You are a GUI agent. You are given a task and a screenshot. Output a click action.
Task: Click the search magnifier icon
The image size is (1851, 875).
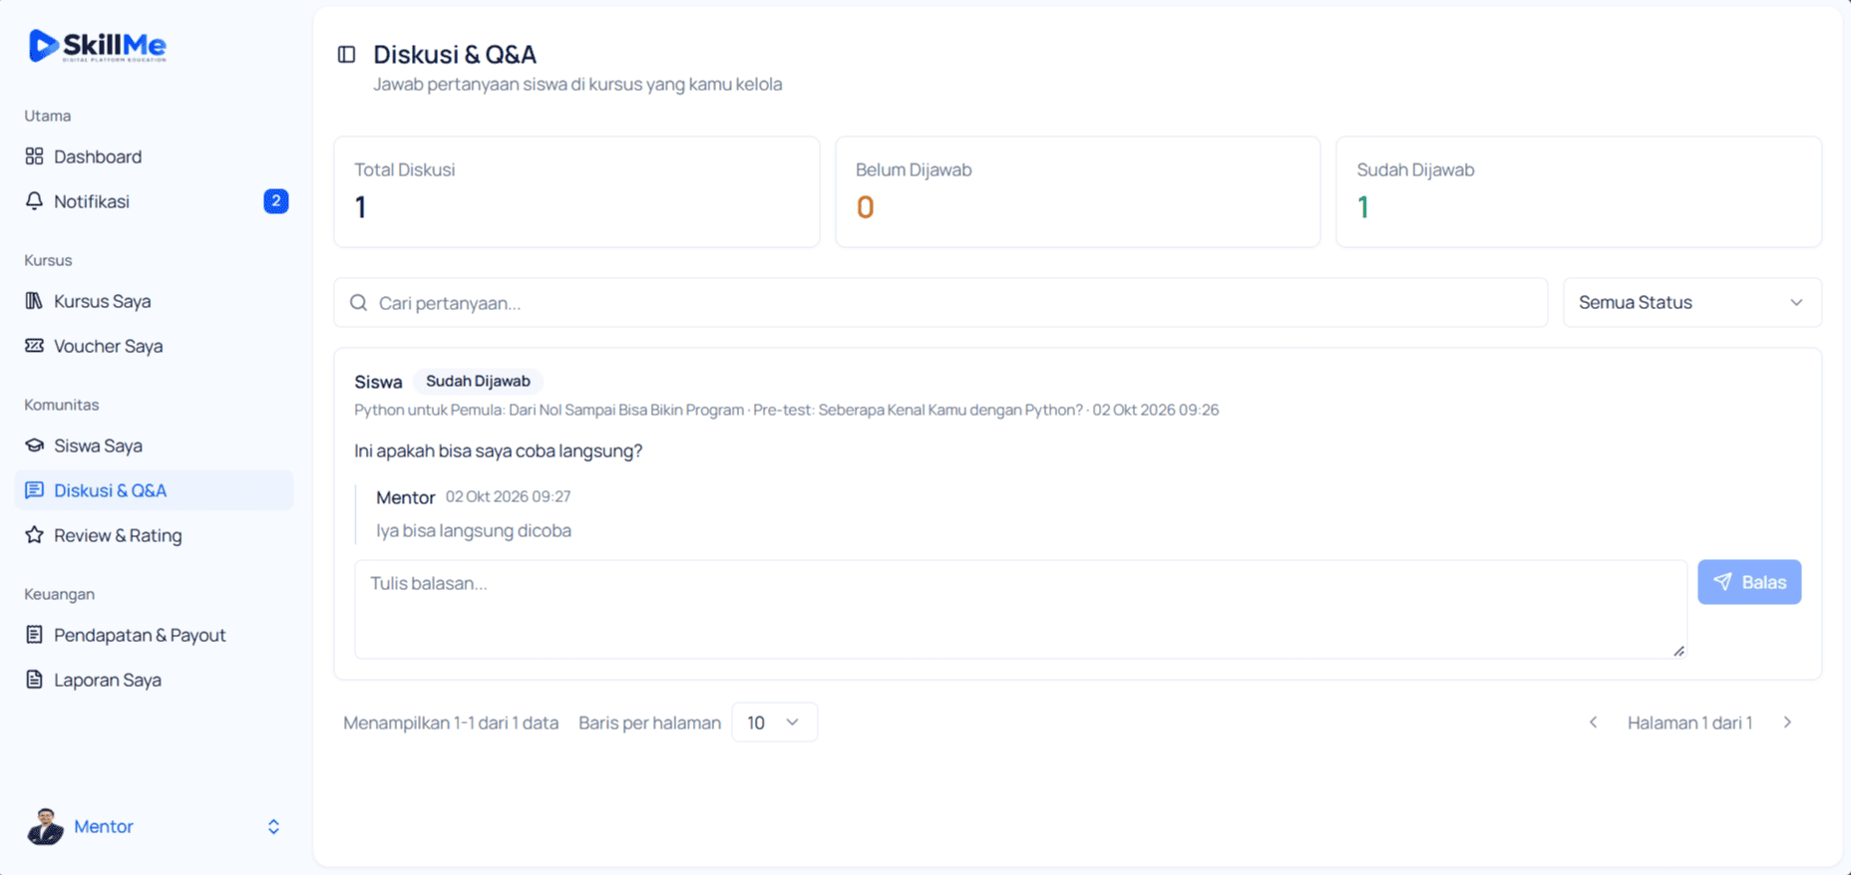click(359, 303)
